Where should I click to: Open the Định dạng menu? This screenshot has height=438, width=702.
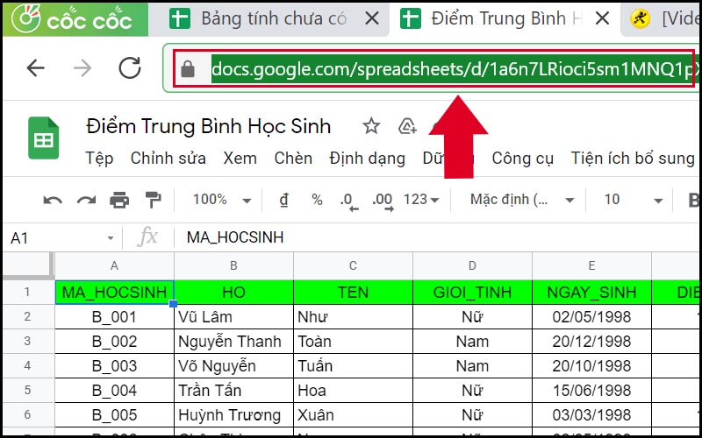[367, 159]
